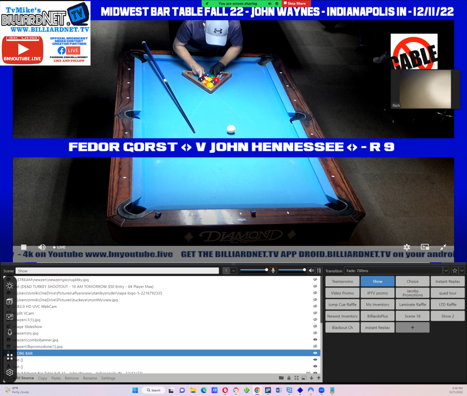Click the star favorite transition icon
Viewport: 467px width, 396px height.
point(455,270)
